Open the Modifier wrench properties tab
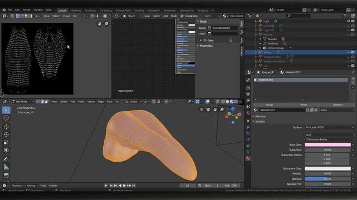The width and height of the screenshot is (357, 200). click(248, 127)
